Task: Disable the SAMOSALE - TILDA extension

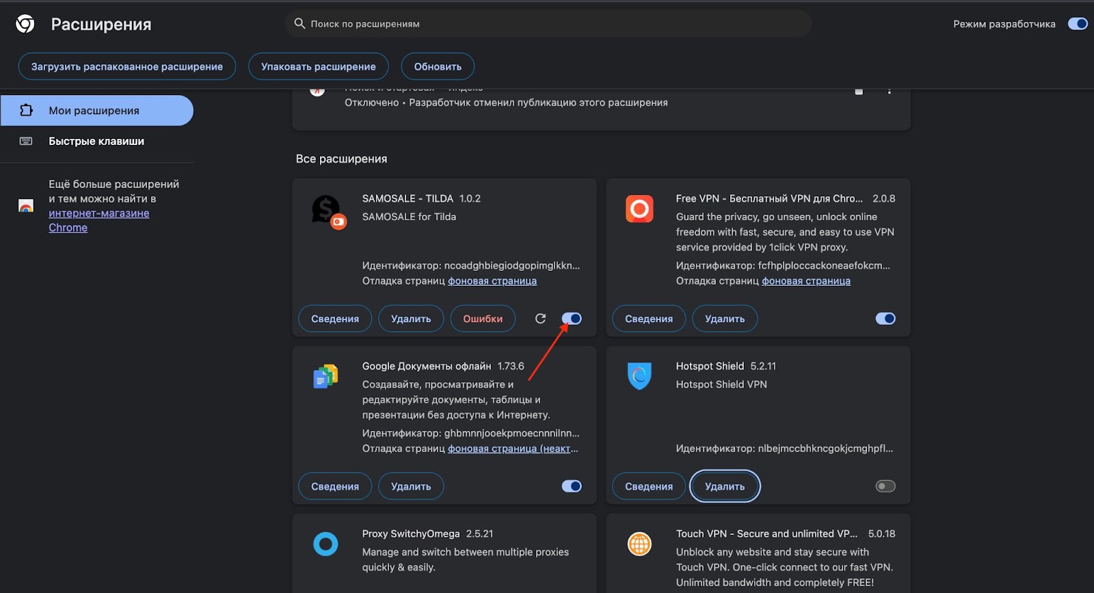Action: (x=572, y=319)
